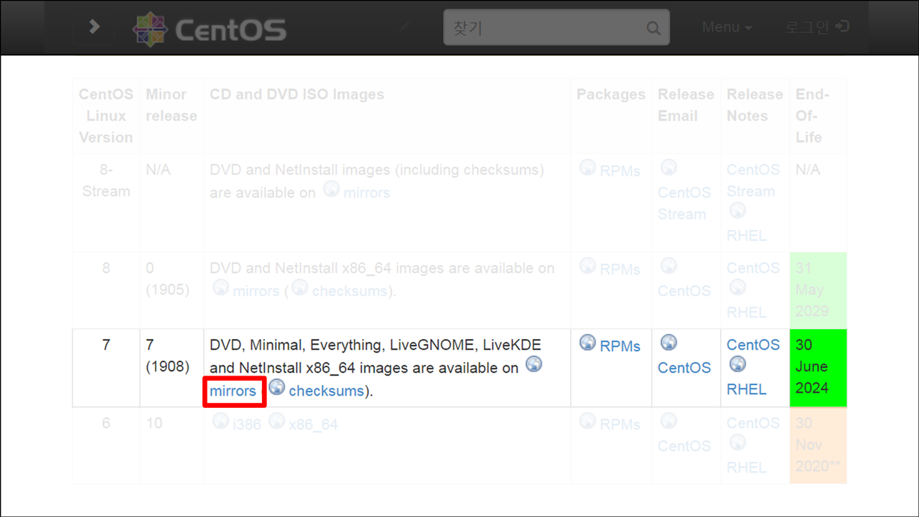Click globe icon before mirrors in 8-Stream row
This screenshot has height=517, width=919.
tap(331, 189)
